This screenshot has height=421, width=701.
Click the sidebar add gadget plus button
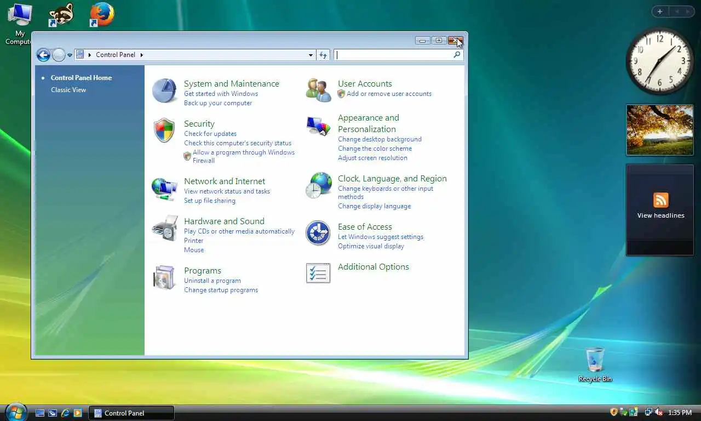point(660,12)
